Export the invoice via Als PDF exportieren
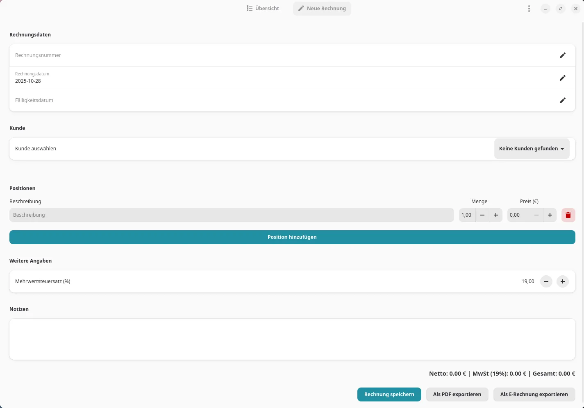 click(457, 394)
